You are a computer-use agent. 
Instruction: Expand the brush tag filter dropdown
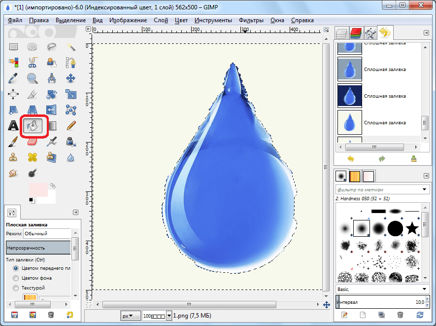425,189
